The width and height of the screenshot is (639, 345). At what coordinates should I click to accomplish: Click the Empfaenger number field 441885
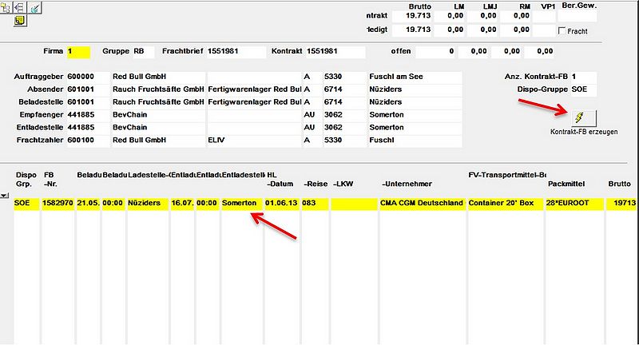click(89, 115)
